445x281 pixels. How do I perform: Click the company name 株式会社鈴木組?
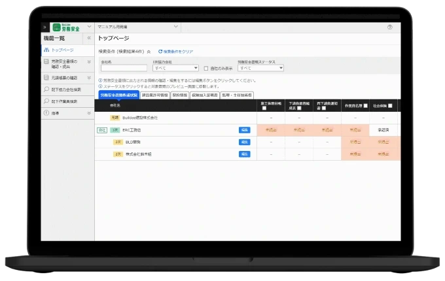(139, 154)
